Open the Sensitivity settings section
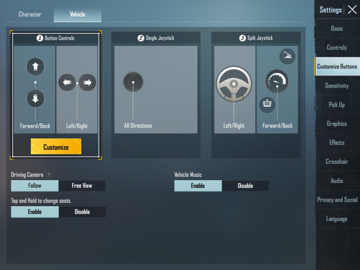This screenshot has width=360, height=270. 337,86
